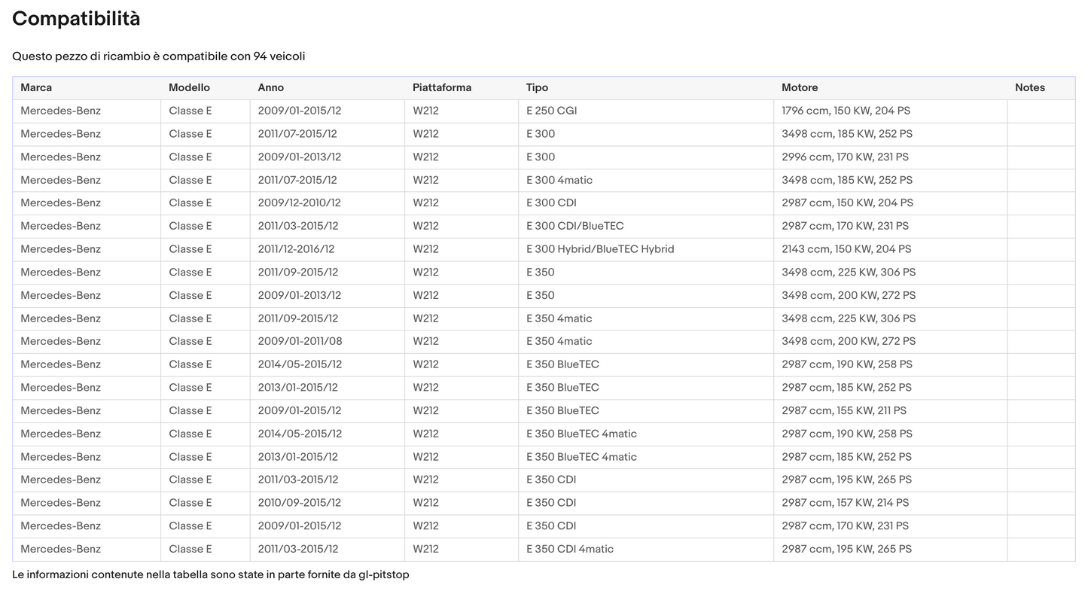The image size is (1088, 591).
Task: Click the 2143 ccm, 150 KW engine cell
Action: pyautogui.click(x=891, y=249)
